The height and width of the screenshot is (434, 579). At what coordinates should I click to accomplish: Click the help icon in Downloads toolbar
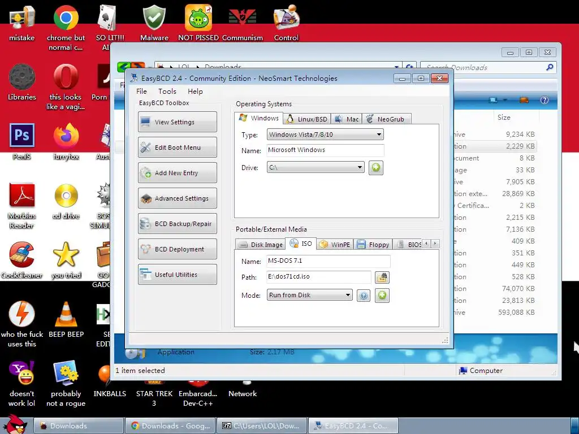545,100
